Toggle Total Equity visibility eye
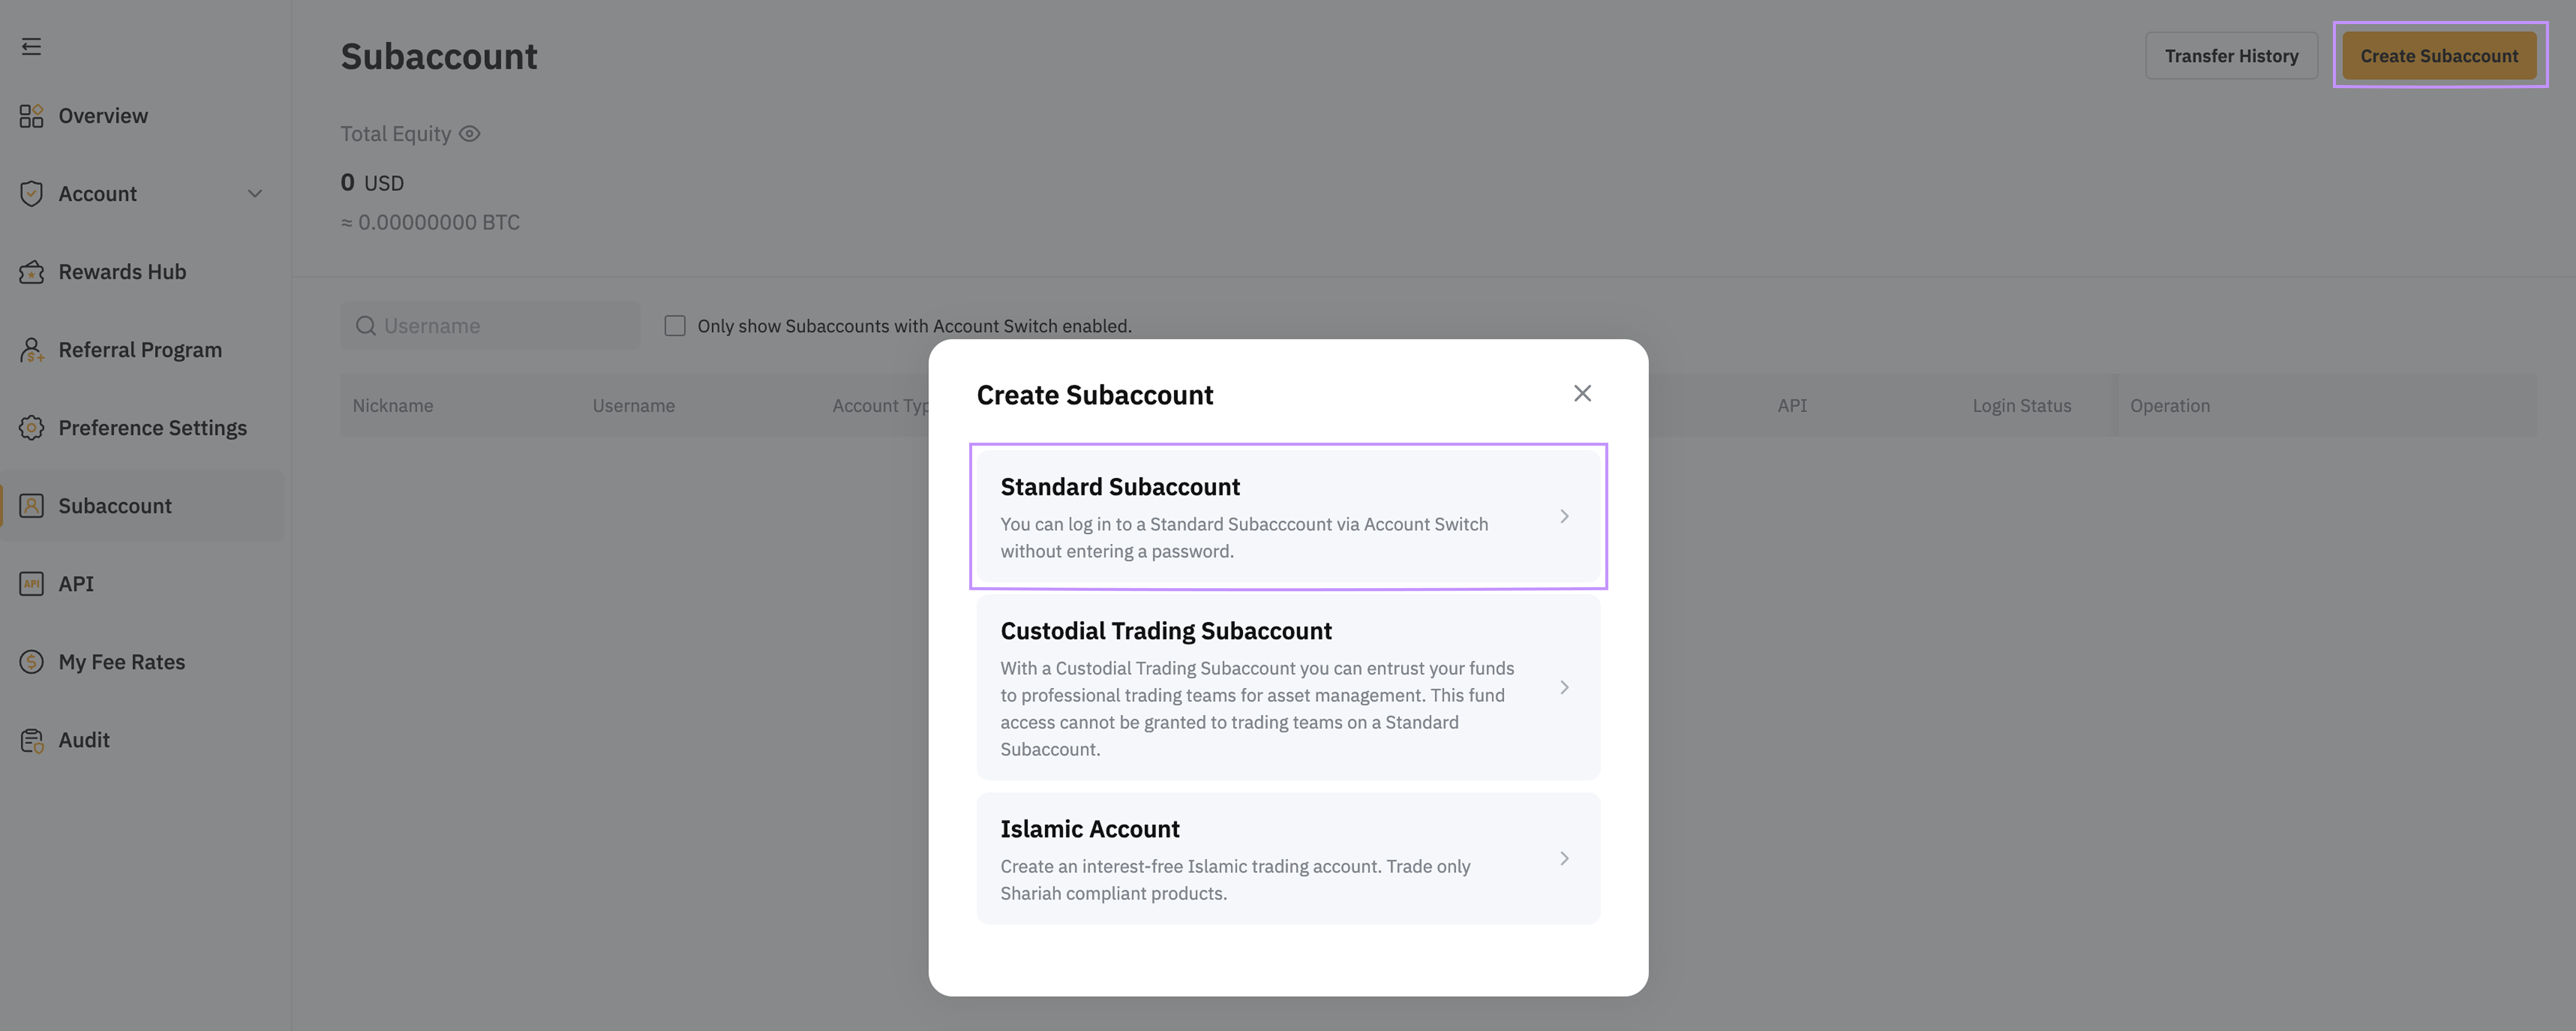 tap(469, 134)
